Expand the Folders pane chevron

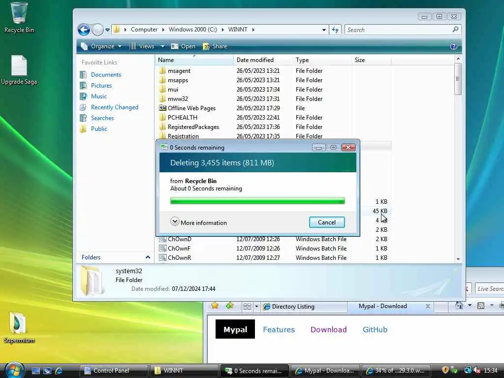click(x=148, y=257)
